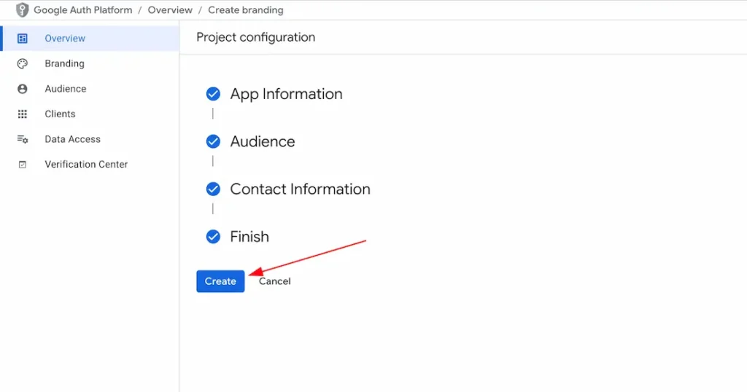Click the Finish step checkmark icon
The width and height of the screenshot is (747, 392).
click(x=213, y=237)
